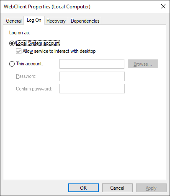The height and width of the screenshot is (196, 170).
Task: Switch to the General tab
Action: pyautogui.click(x=14, y=21)
